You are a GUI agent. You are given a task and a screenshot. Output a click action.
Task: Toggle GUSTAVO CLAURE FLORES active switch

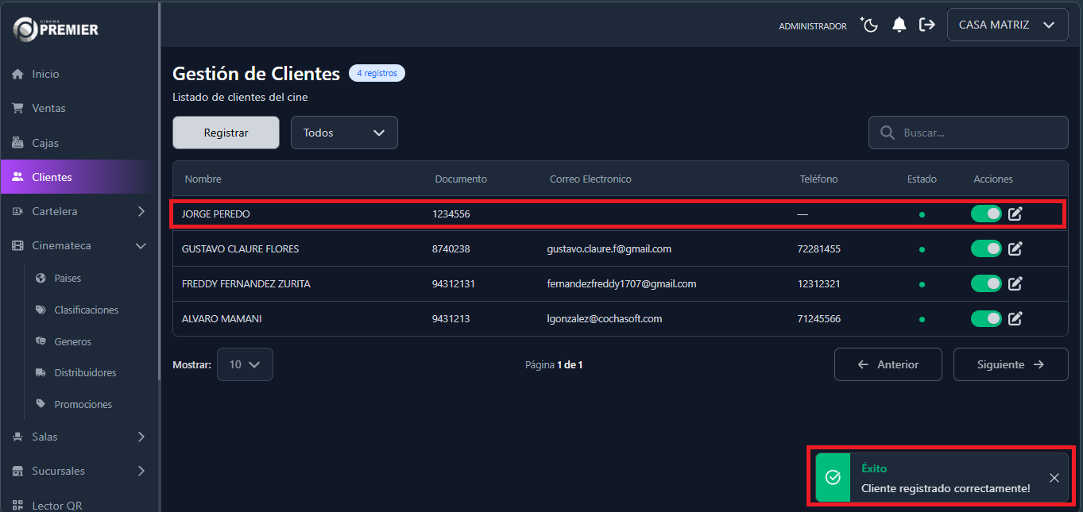986,249
